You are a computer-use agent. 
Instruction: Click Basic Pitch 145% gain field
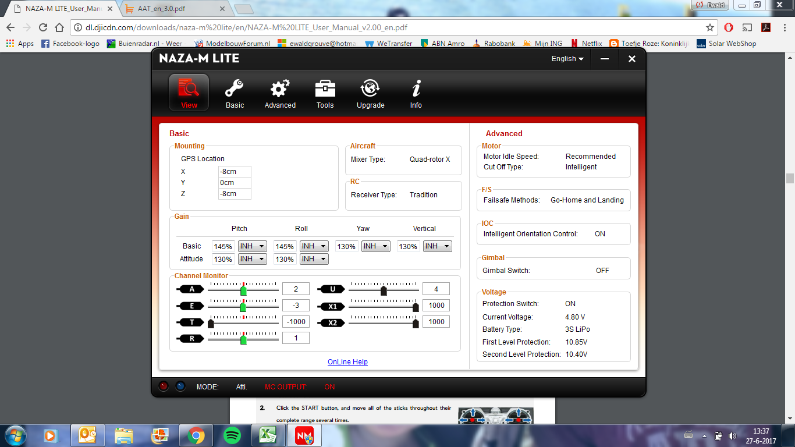[x=223, y=247]
